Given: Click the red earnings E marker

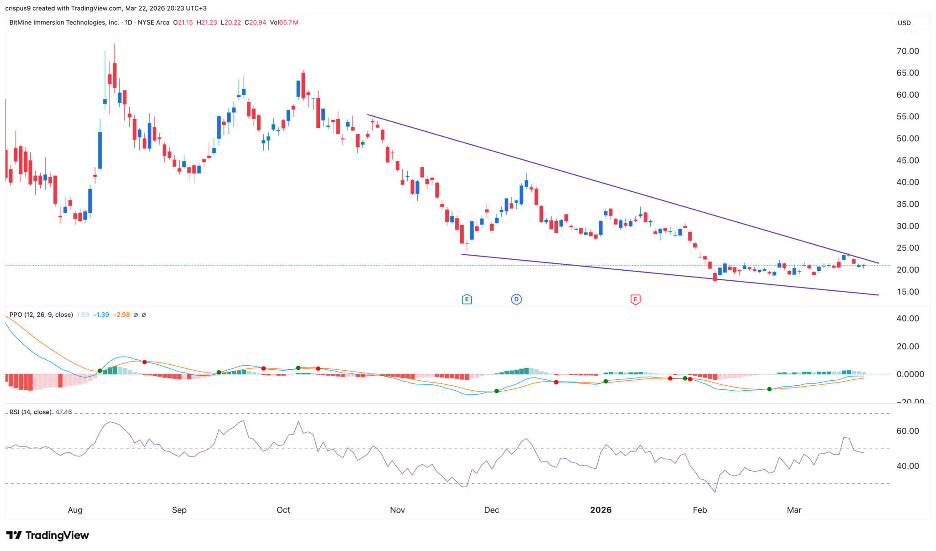Looking at the screenshot, I should [635, 299].
